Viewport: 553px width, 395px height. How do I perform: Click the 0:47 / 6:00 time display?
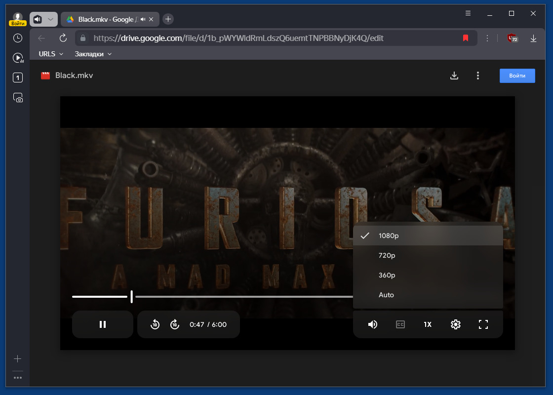tap(208, 324)
